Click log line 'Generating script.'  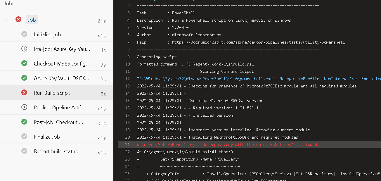158,57
